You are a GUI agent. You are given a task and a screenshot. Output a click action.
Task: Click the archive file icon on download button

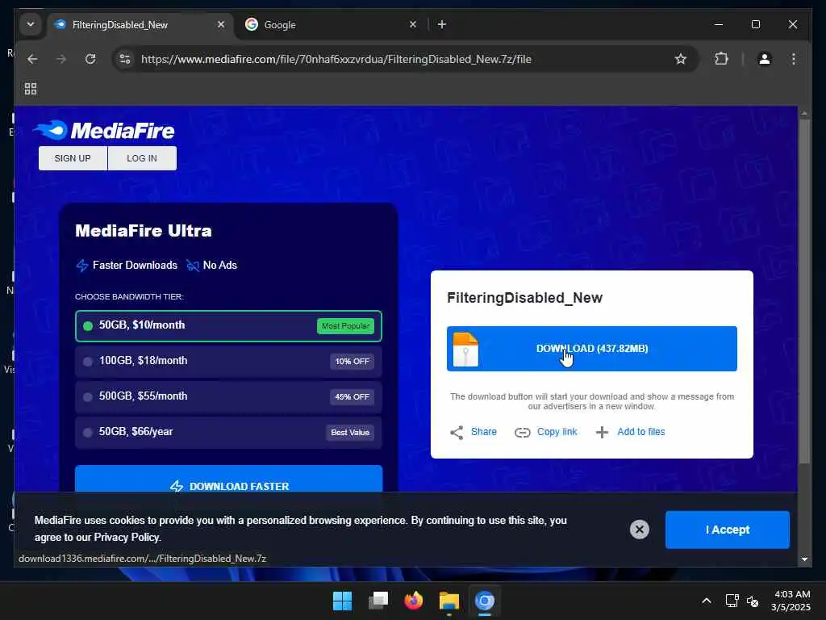(465, 349)
